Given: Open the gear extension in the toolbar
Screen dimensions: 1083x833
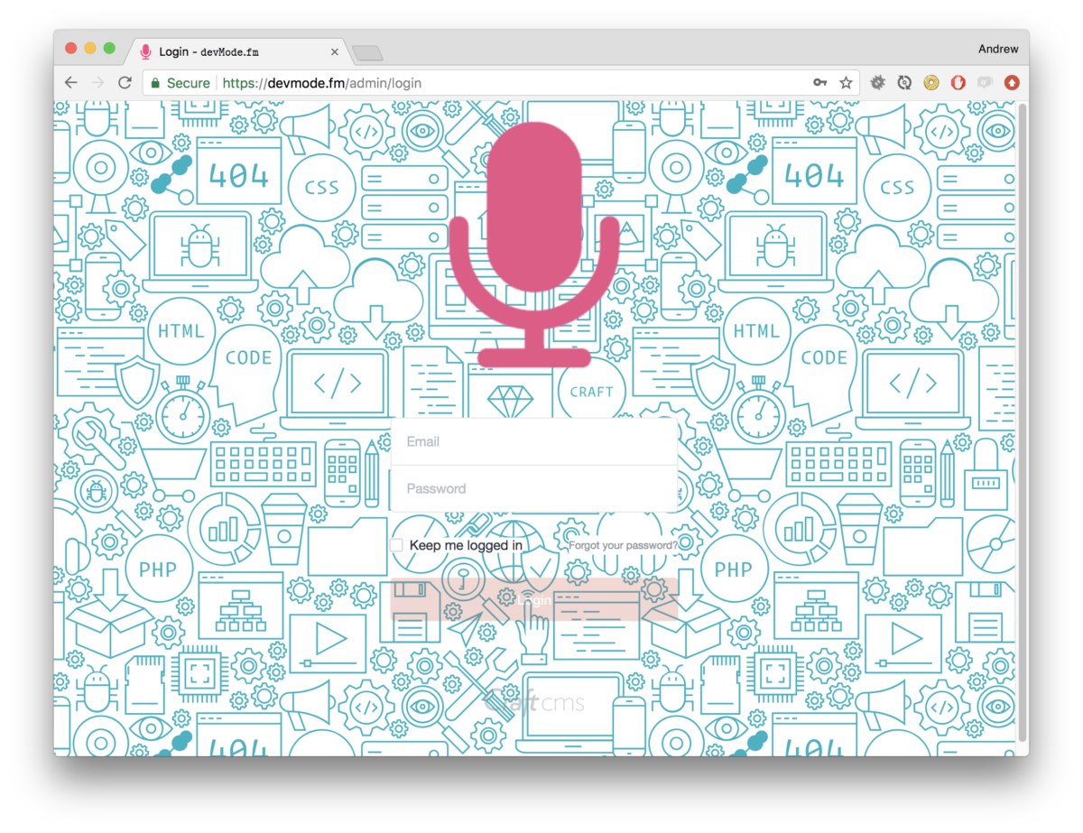Looking at the screenshot, I should pos(877,83).
